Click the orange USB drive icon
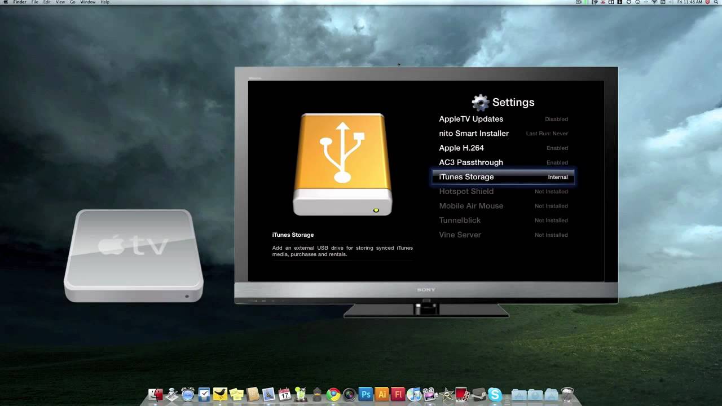The height and width of the screenshot is (406, 722). click(342, 164)
